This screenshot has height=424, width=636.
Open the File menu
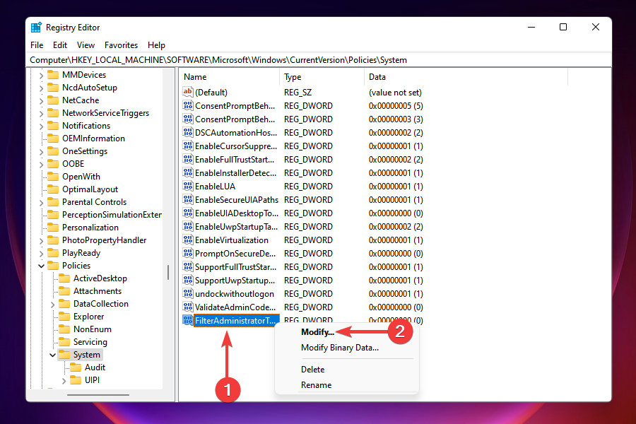tap(37, 45)
